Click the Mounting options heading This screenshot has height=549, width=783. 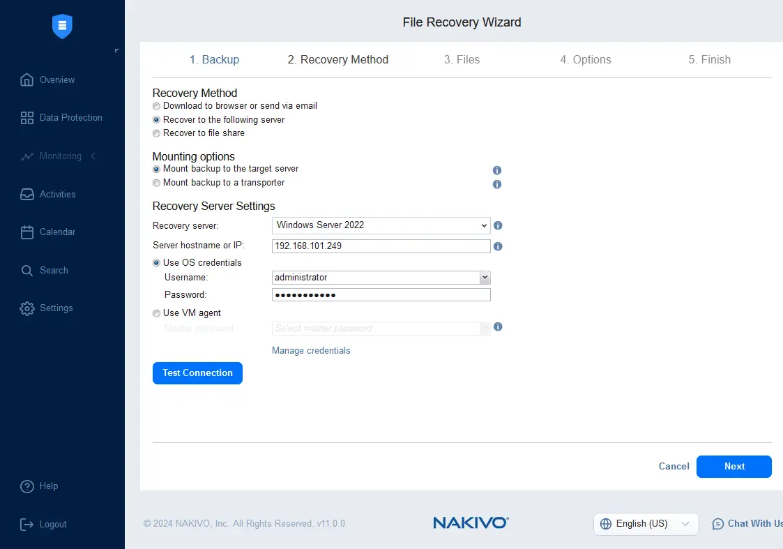(x=193, y=156)
